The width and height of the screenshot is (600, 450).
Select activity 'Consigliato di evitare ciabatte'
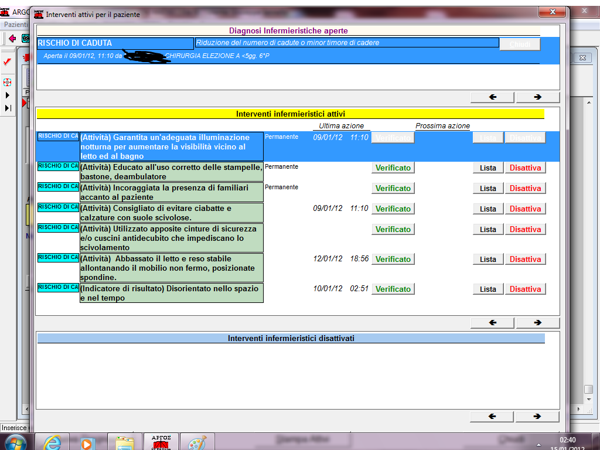[172, 213]
